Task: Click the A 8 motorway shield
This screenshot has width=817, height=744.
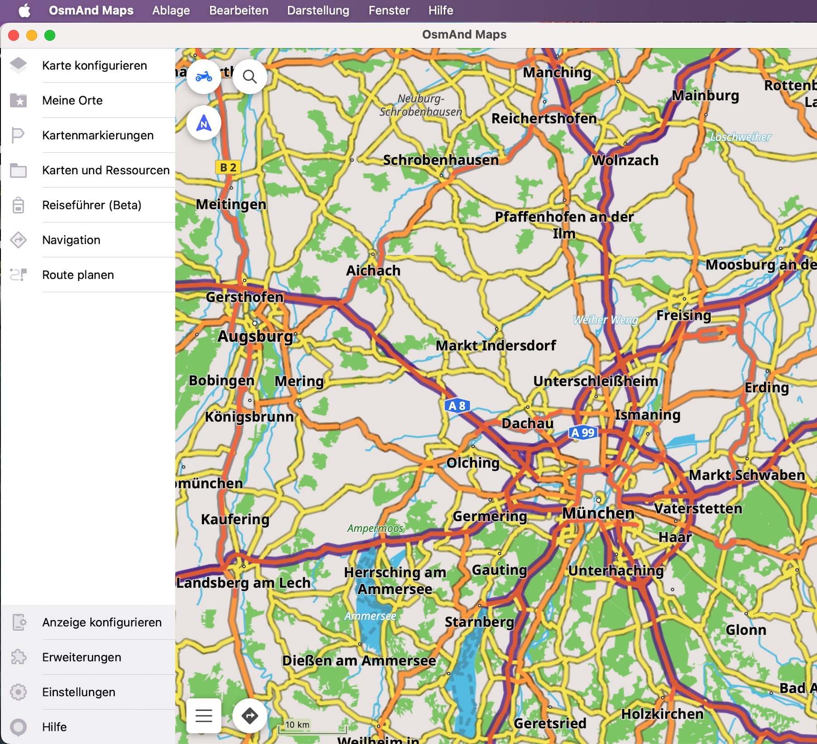Action: pyautogui.click(x=457, y=406)
